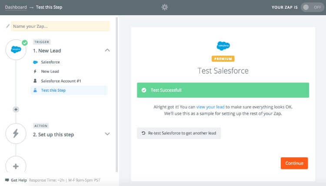The image size is (326, 186).
Task: Click the lightning bolt next to New Lead
Action: pos(35,72)
